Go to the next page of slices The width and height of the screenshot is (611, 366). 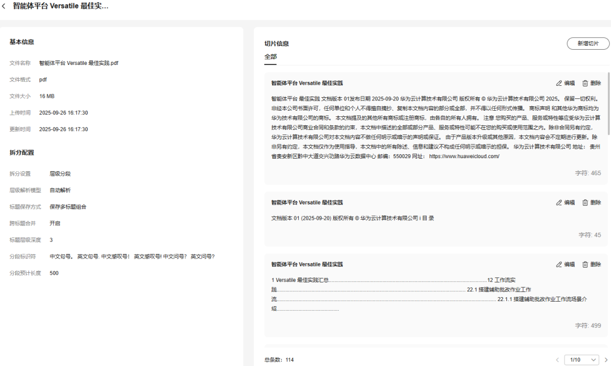tap(606, 360)
